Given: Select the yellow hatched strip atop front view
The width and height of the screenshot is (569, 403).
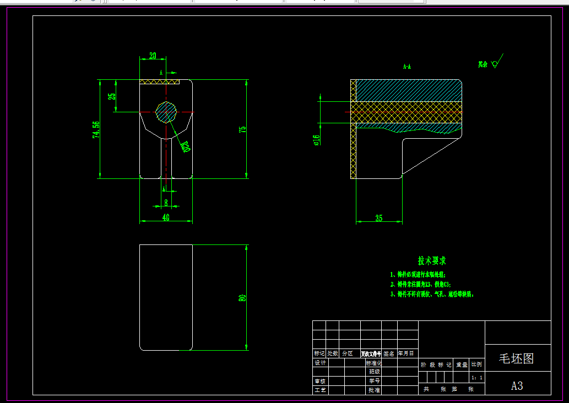Looking at the screenshot, I should [x=159, y=81].
